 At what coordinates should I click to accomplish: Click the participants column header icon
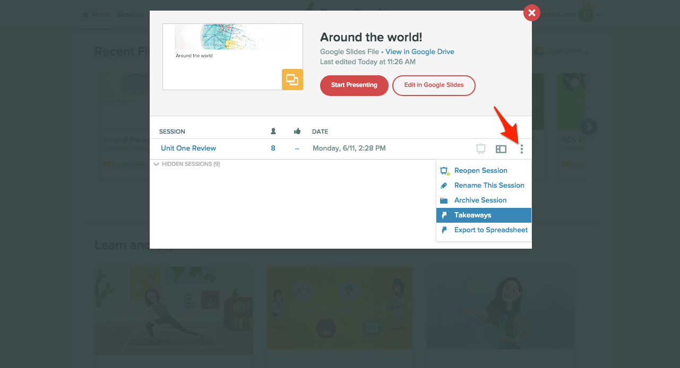click(273, 131)
